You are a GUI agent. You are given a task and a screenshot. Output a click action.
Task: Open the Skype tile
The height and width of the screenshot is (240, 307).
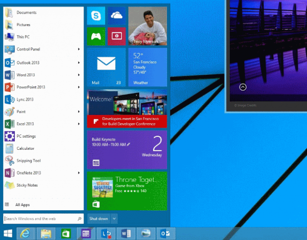coord(96,16)
